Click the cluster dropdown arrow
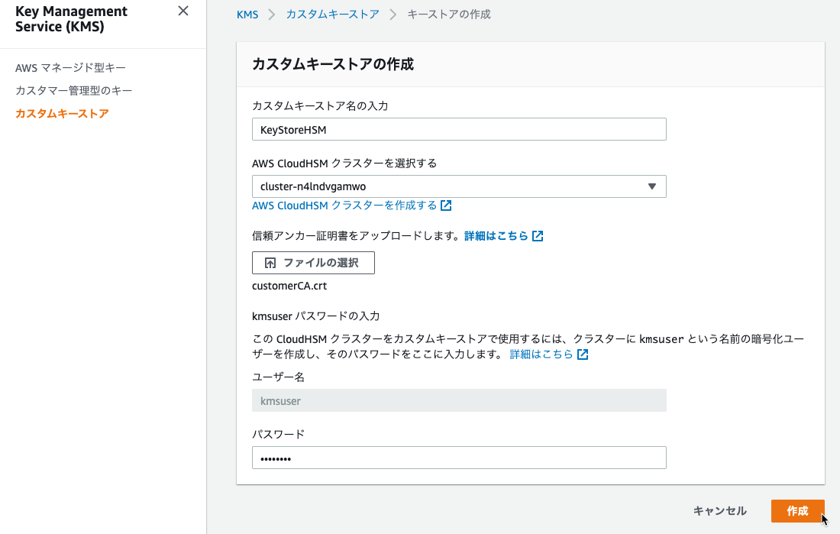 coord(652,186)
